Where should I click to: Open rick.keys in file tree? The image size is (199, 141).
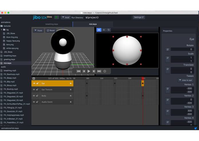[x=7, y=63]
